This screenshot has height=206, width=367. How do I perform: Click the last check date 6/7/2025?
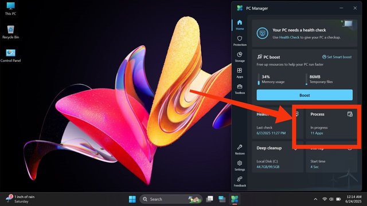271,133
